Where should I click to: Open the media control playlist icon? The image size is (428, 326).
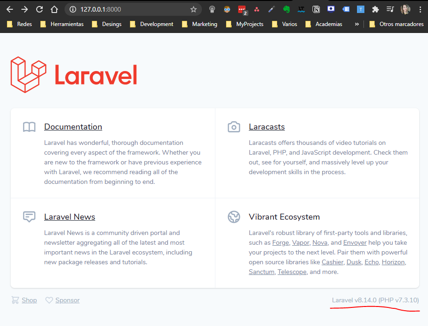390,10
